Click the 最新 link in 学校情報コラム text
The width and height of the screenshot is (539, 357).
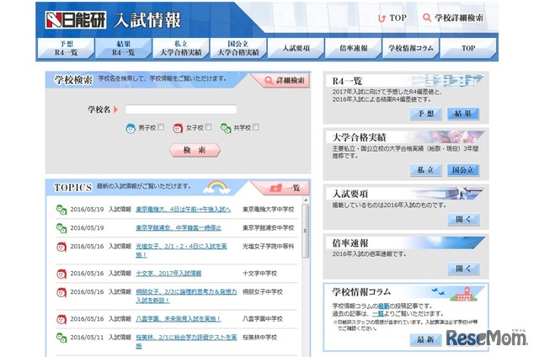tap(384, 306)
